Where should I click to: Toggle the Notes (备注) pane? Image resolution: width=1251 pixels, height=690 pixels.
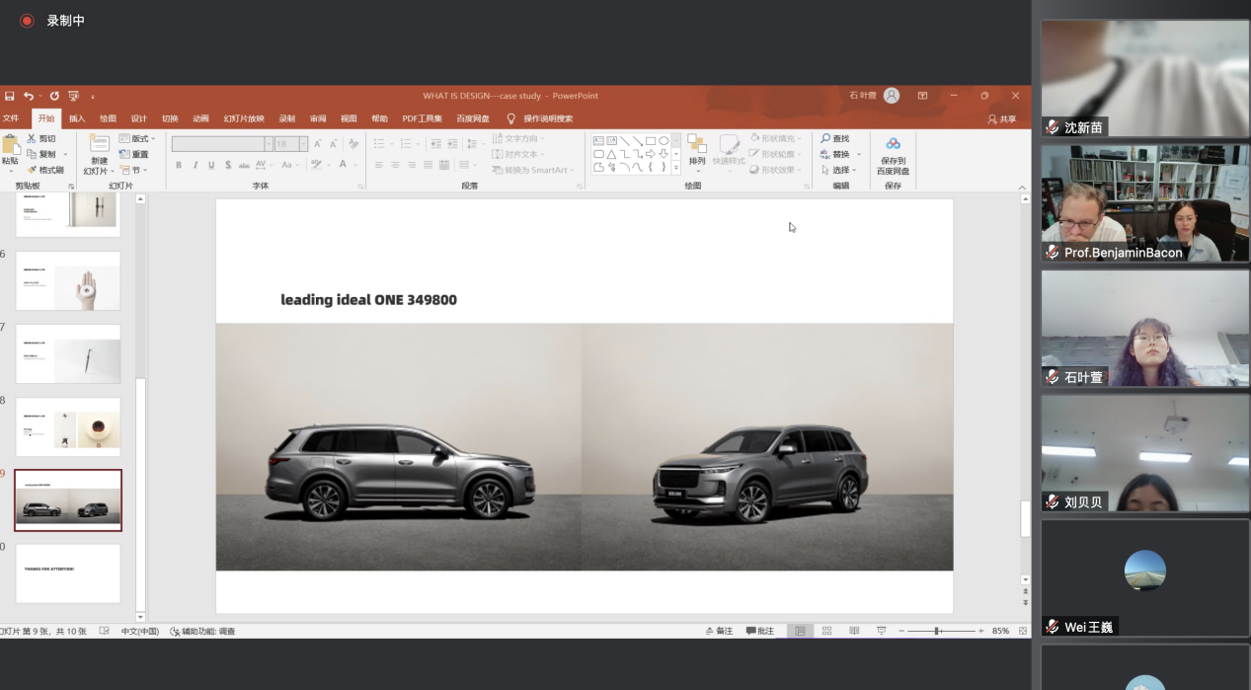(x=719, y=631)
